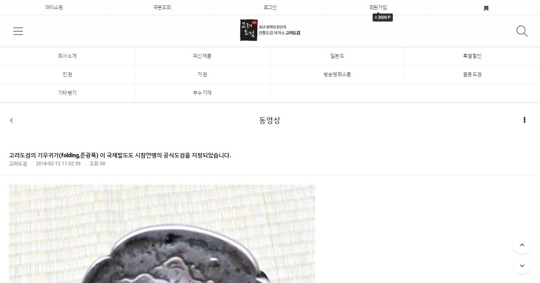
Task: Click the scroll-to-bottom arrow button
Action: [x=522, y=265]
